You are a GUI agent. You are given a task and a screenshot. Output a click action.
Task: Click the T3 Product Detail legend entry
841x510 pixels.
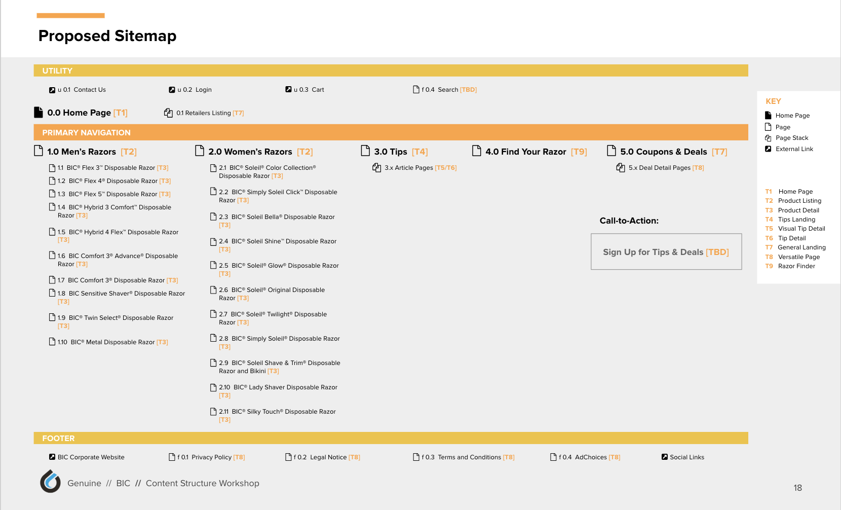(x=792, y=210)
